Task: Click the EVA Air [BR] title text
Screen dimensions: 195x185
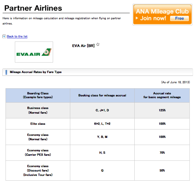Action: (x=83, y=46)
